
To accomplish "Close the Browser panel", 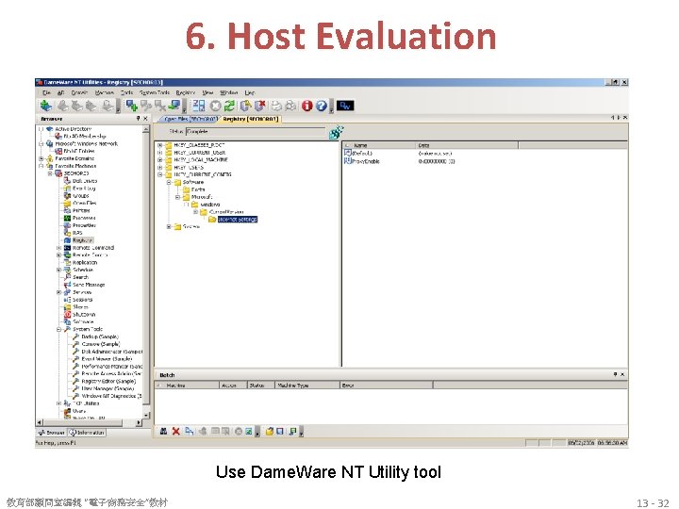I will click(145, 118).
